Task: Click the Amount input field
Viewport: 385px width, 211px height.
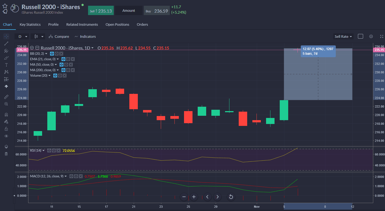Action: pyautogui.click(x=129, y=11)
